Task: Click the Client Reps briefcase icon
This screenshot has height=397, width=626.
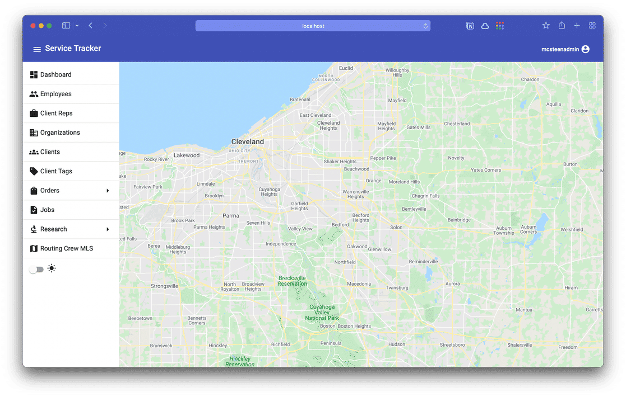Action: [34, 113]
